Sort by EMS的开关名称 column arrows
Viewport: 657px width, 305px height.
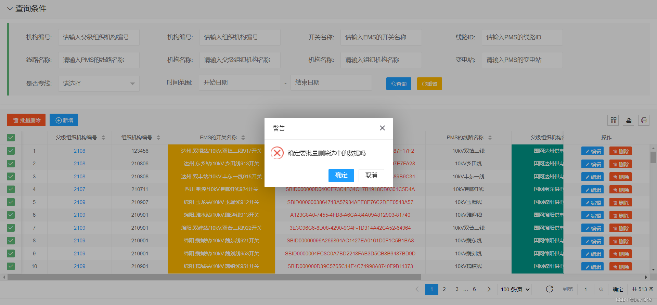click(243, 138)
